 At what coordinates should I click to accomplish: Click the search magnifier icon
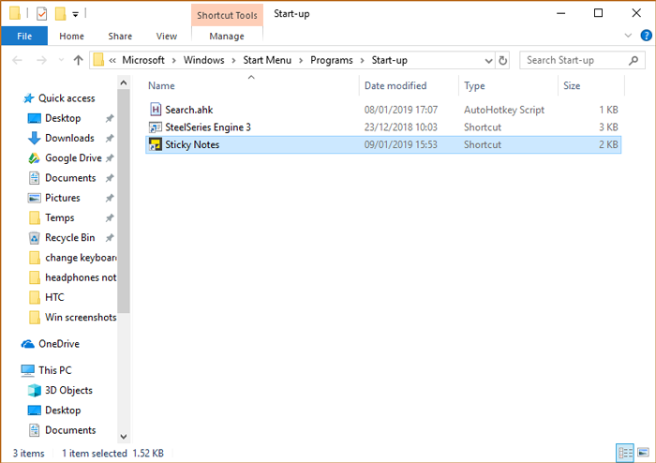coord(634,60)
